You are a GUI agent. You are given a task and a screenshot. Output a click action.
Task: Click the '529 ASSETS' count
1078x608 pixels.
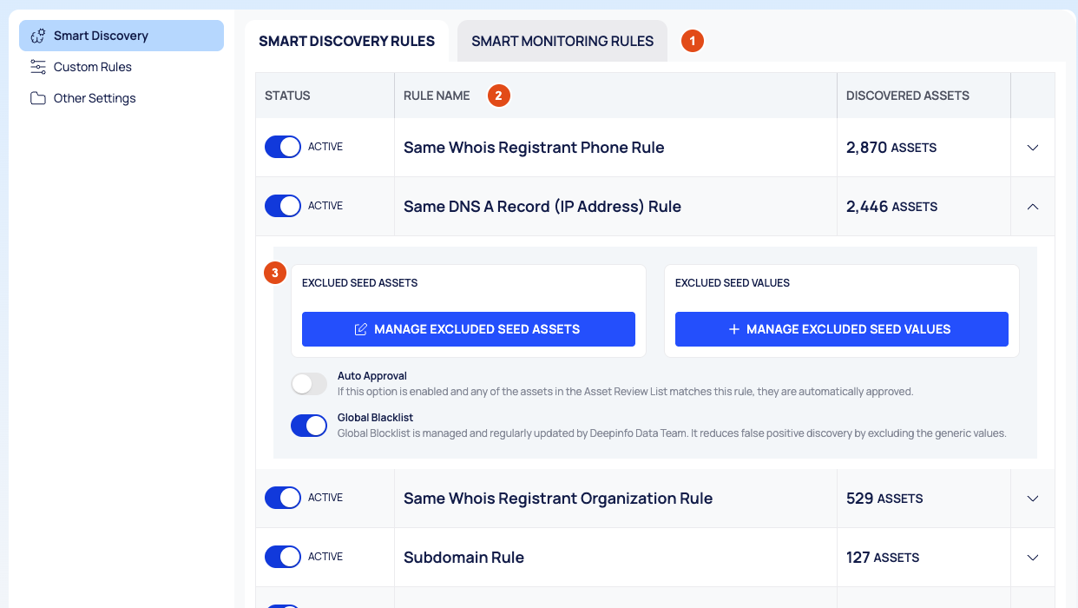[x=884, y=499]
